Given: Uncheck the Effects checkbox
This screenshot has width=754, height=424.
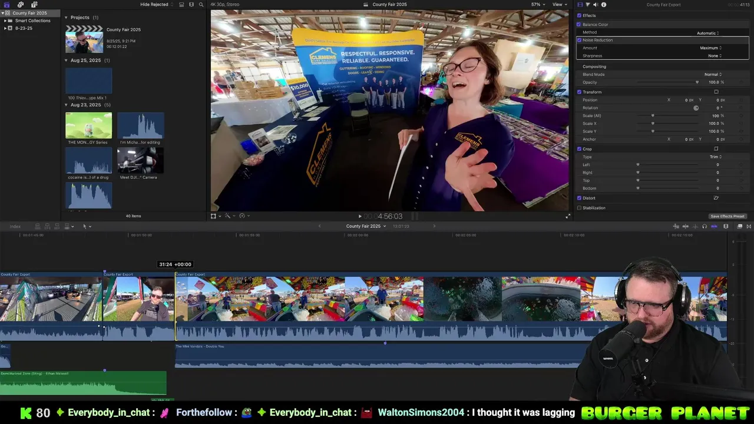Looking at the screenshot, I should [579, 15].
